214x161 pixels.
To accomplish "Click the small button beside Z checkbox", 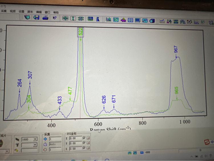I will click(88, 148).
